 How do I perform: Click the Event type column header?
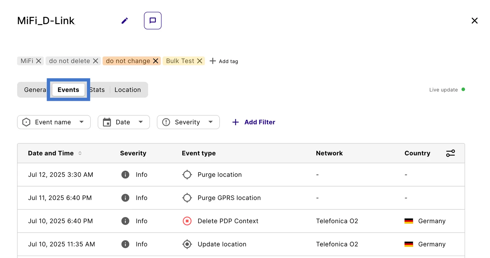[199, 153]
